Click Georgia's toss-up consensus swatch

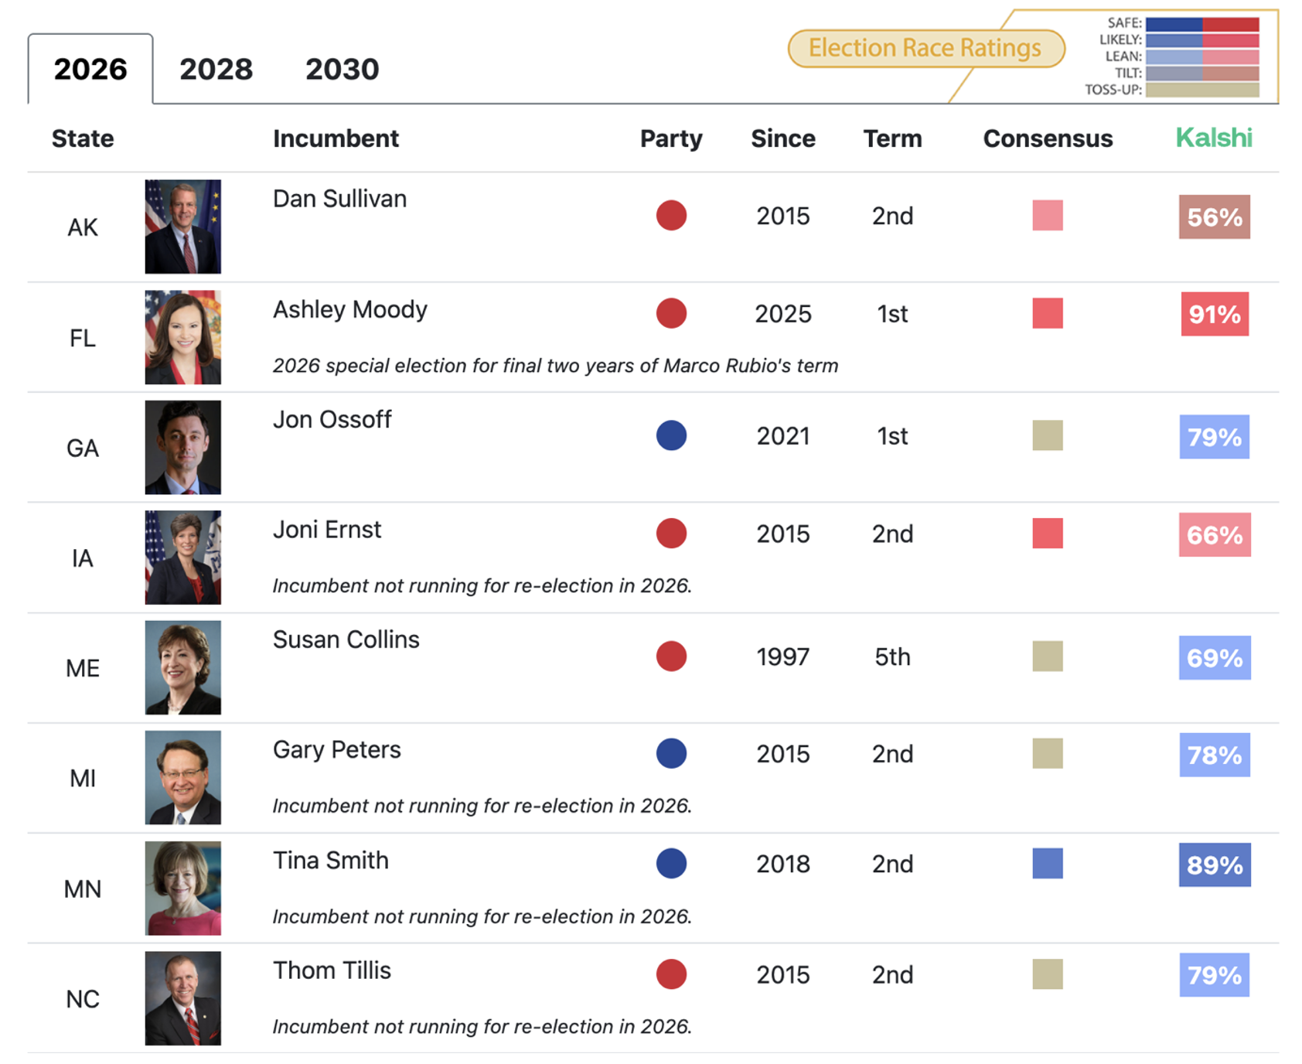coord(1047,435)
